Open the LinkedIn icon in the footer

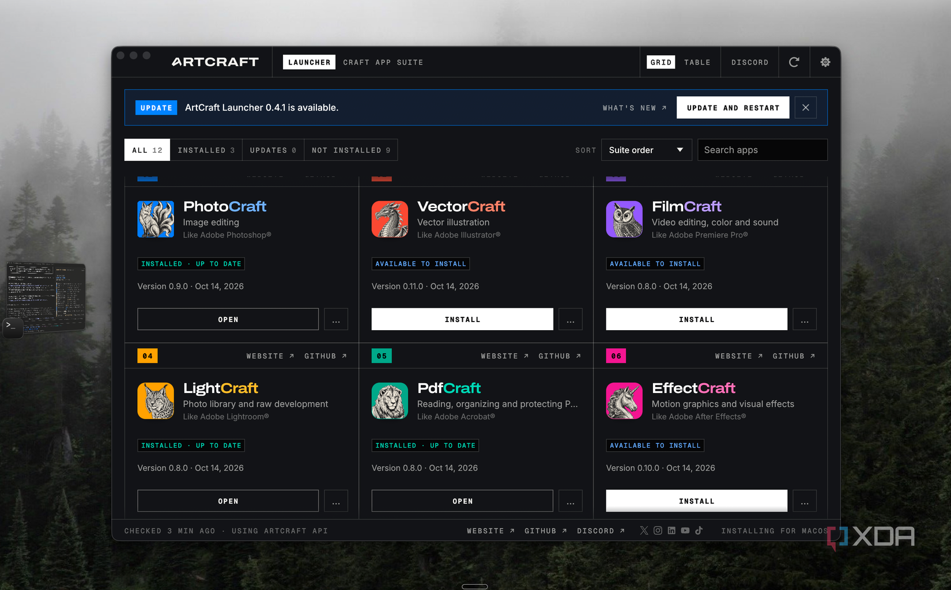pyautogui.click(x=671, y=531)
